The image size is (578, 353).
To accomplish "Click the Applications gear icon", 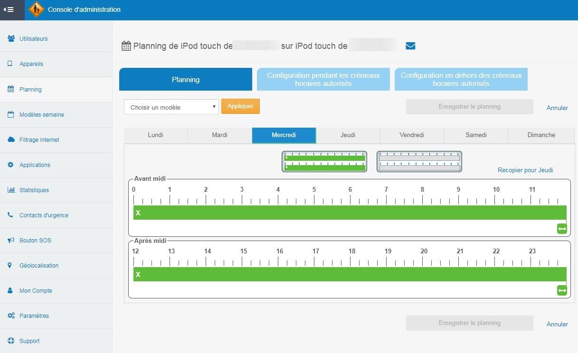I will tap(11, 165).
